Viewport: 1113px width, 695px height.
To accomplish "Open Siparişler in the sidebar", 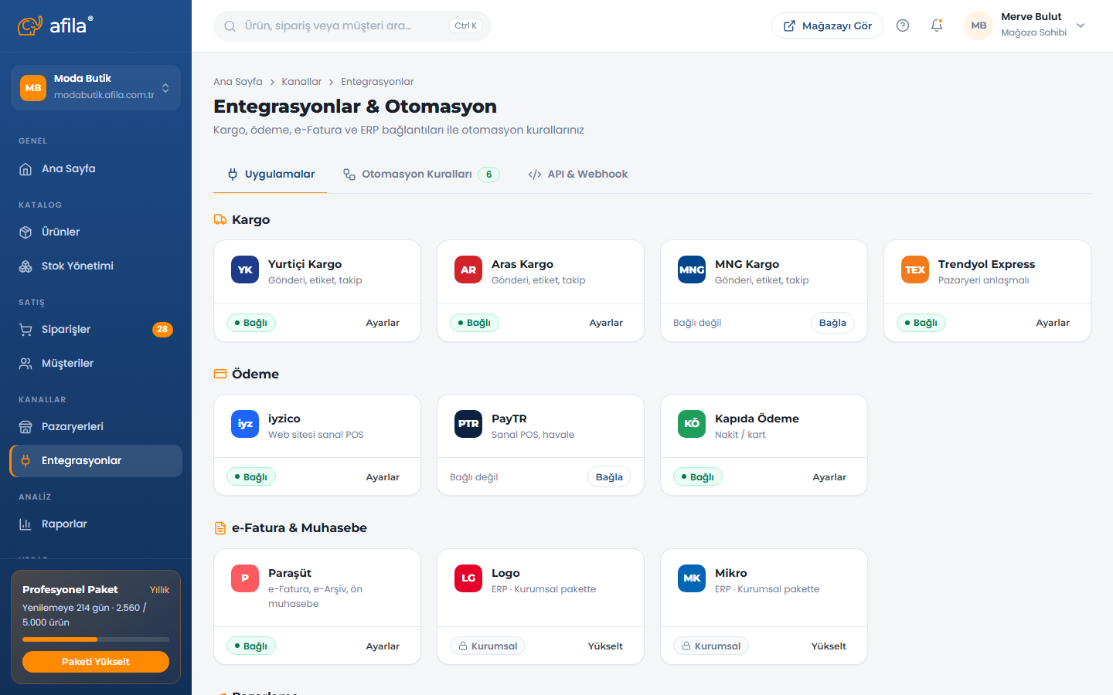I will pyautogui.click(x=96, y=330).
